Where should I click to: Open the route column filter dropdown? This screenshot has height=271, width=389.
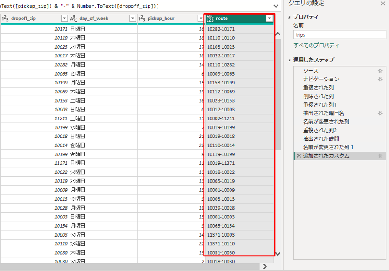click(x=269, y=19)
